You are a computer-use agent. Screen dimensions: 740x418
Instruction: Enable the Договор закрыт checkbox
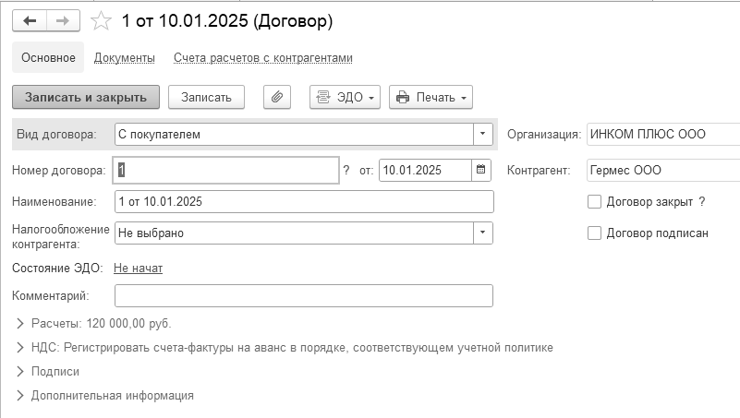click(x=594, y=202)
